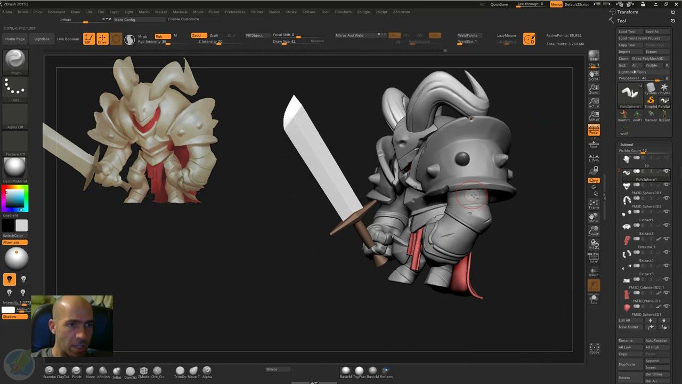Toggle visibility of PolySphere1 subtool
This screenshot has width=682, height=384.
666,171
